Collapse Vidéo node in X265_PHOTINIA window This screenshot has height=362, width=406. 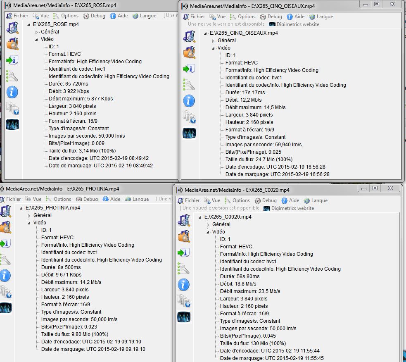[x=29, y=223]
